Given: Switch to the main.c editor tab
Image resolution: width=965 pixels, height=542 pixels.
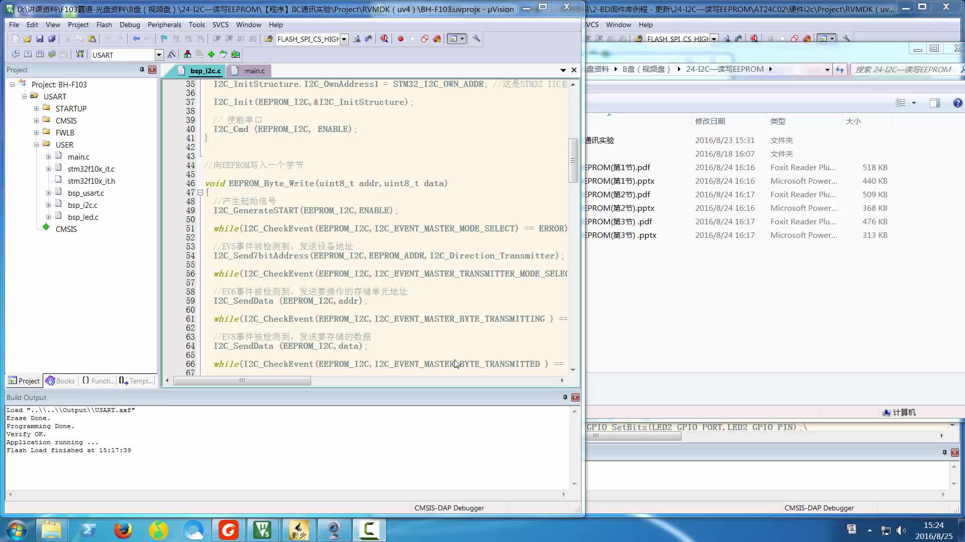Looking at the screenshot, I should [x=249, y=71].
